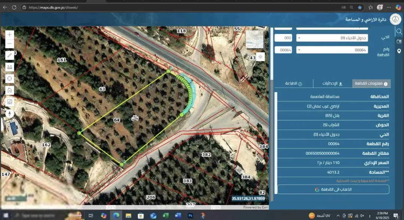Open Outlook from the taskbar
Screen dimensions: 404x220
(153, 216)
